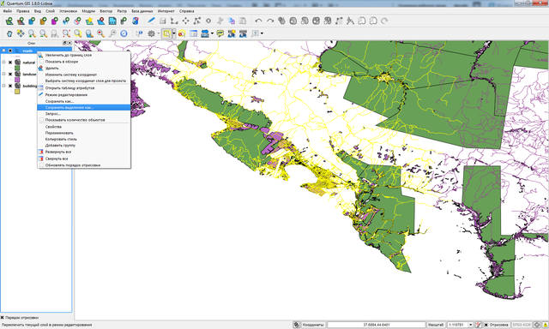Toggle visibility checkbox of buildings layer

10,86
